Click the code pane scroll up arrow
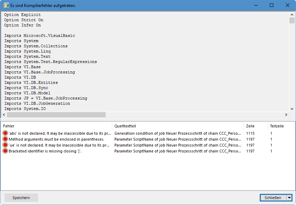Image resolution: width=296 pixels, height=205 pixels. pos(292,15)
